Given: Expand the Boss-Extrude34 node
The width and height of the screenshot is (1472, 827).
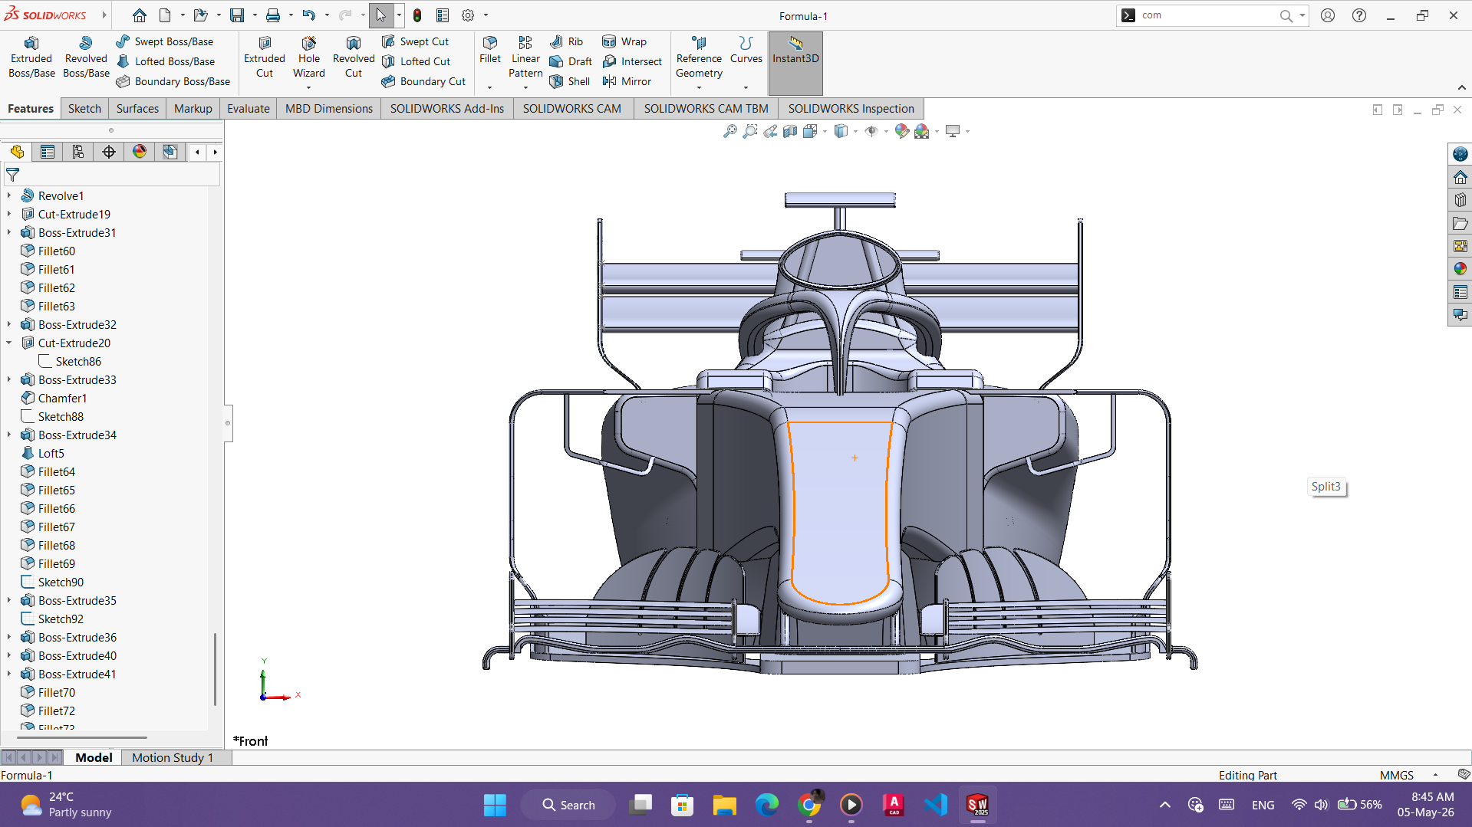Looking at the screenshot, I should tap(9, 435).
